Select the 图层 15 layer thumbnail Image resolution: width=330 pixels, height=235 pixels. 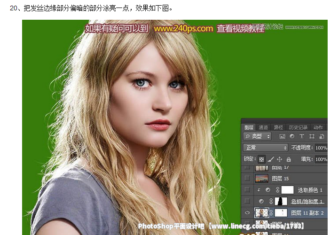261,179
